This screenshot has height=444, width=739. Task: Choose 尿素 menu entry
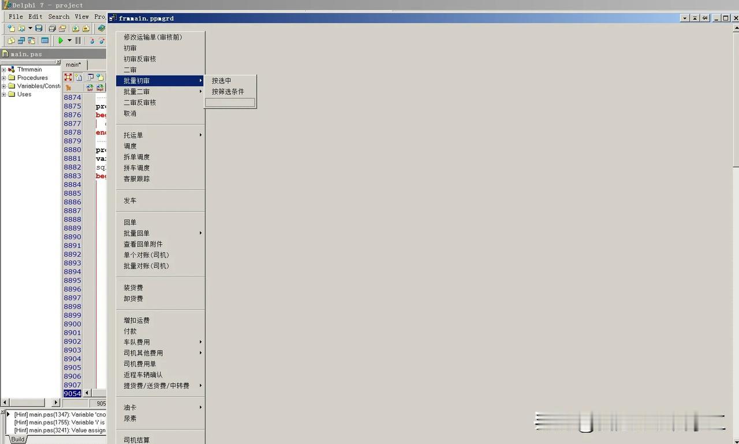tap(161, 418)
